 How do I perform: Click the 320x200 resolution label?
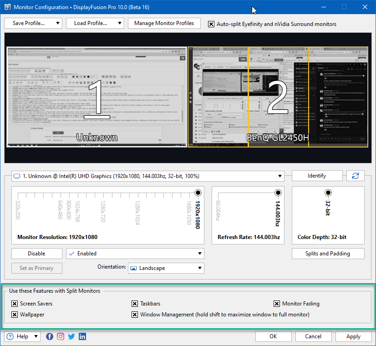[18, 210]
